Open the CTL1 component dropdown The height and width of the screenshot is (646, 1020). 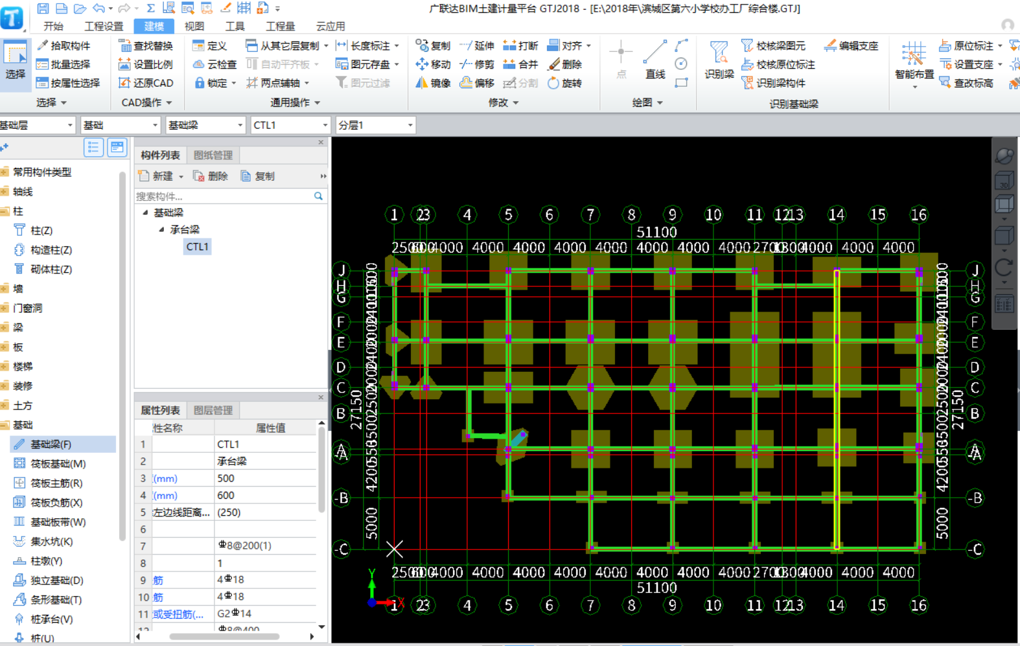[290, 125]
